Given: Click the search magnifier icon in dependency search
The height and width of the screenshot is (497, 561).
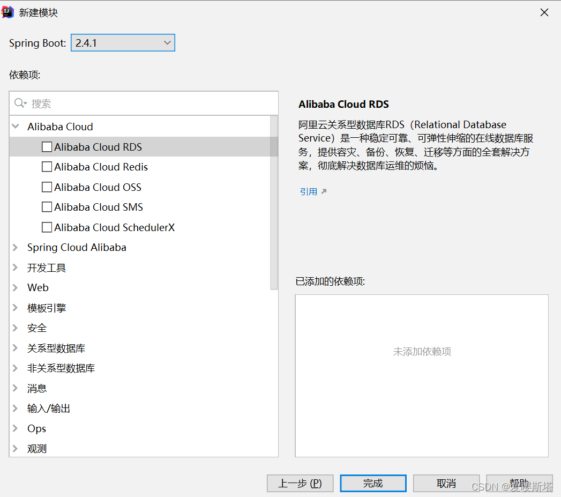Looking at the screenshot, I should (20, 103).
